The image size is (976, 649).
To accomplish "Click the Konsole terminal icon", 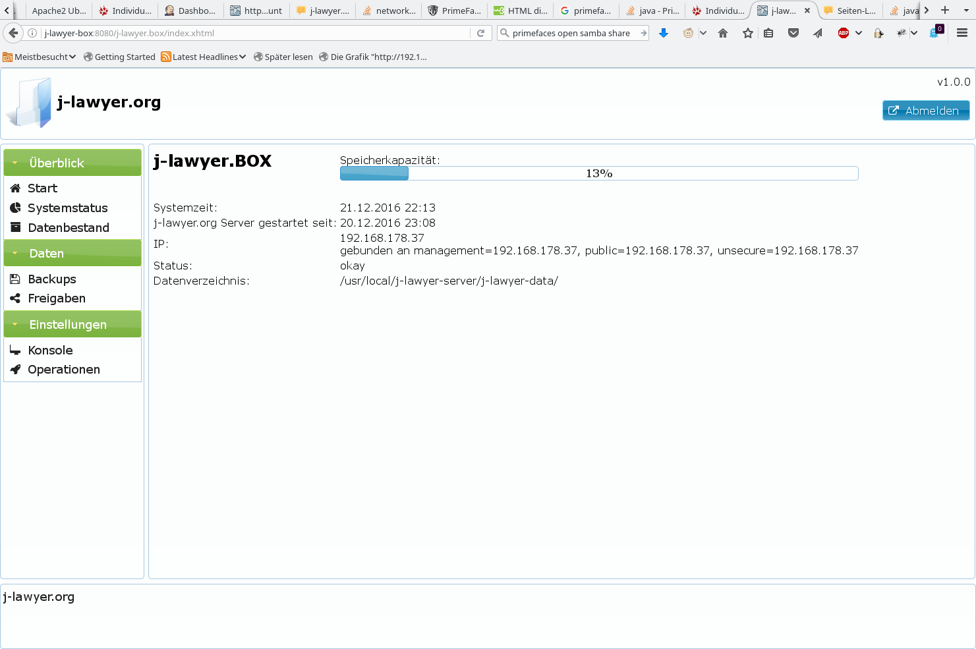I will [15, 351].
